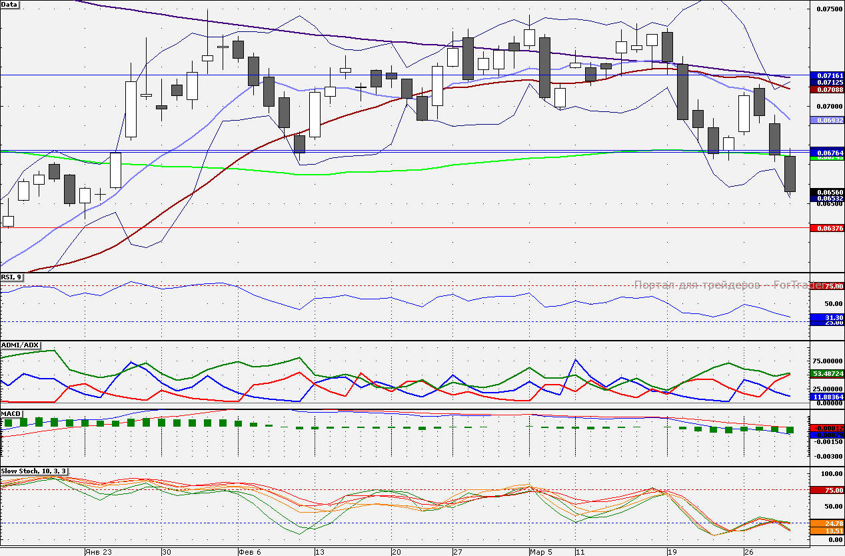
Task: Select the dark red 0.07088 price tag
Action: pyautogui.click(x=826, y=89)
